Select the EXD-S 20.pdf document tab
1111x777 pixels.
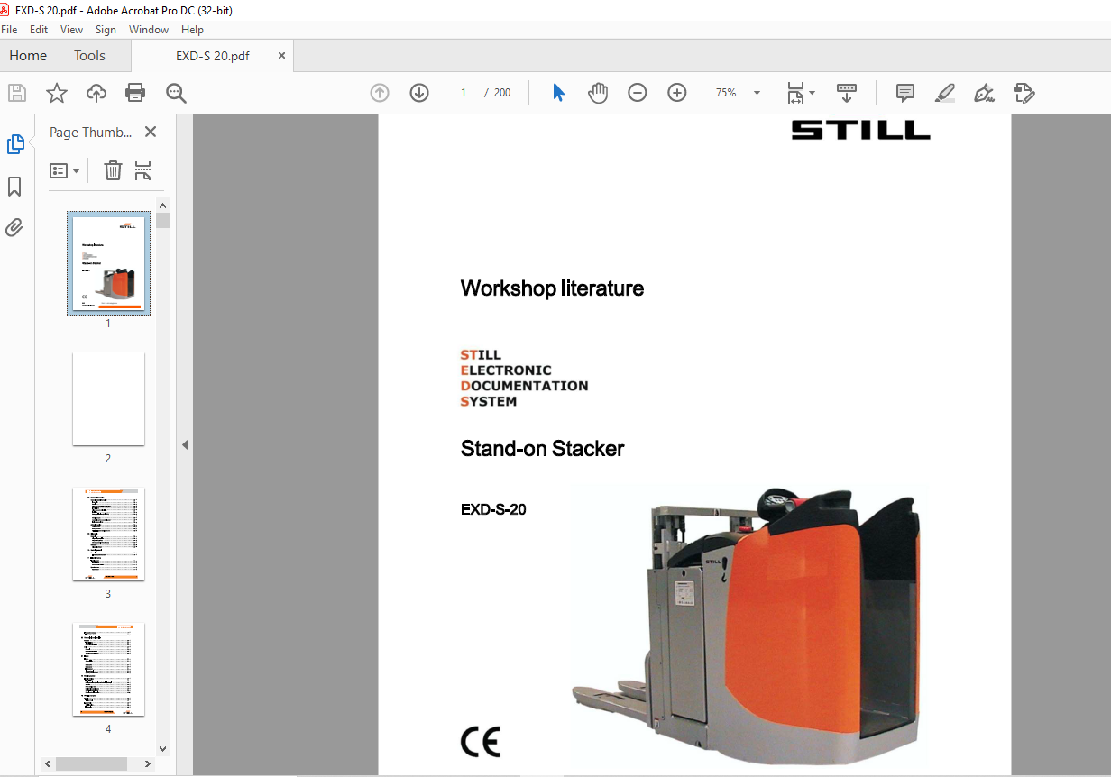[213, 56]
